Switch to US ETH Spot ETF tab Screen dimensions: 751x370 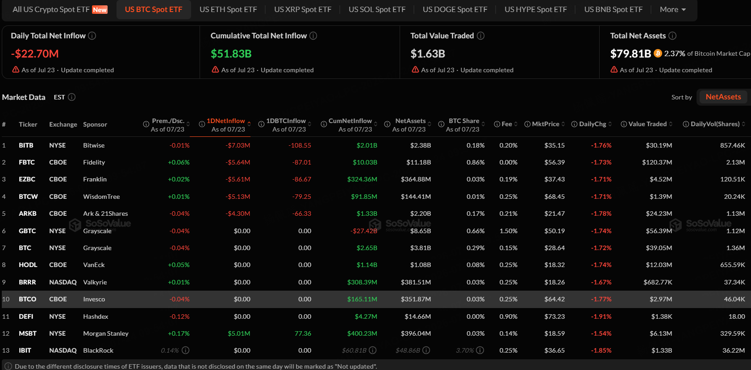(x=228, y=9)
